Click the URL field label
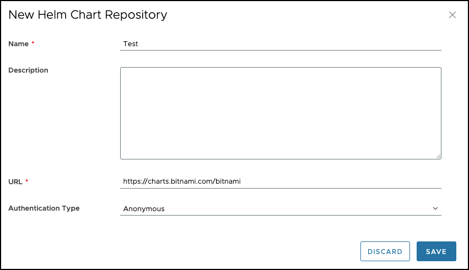Viewport: 469px width, 270px height. pyautogui.click(x=15, y=181)
